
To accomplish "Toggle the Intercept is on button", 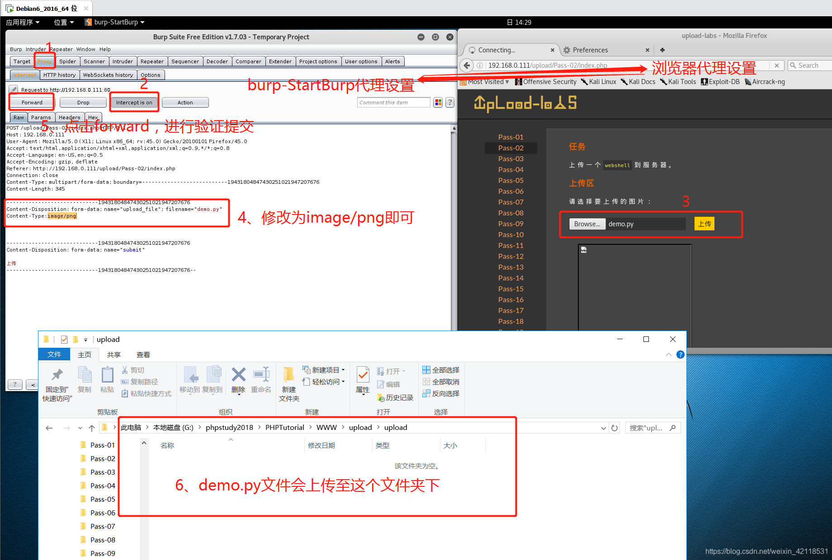I will [134, 102].
